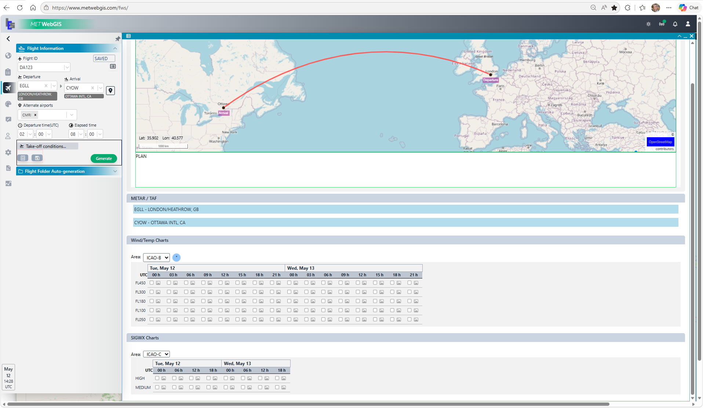Open the user profile sidebar section

coord(8,136)
